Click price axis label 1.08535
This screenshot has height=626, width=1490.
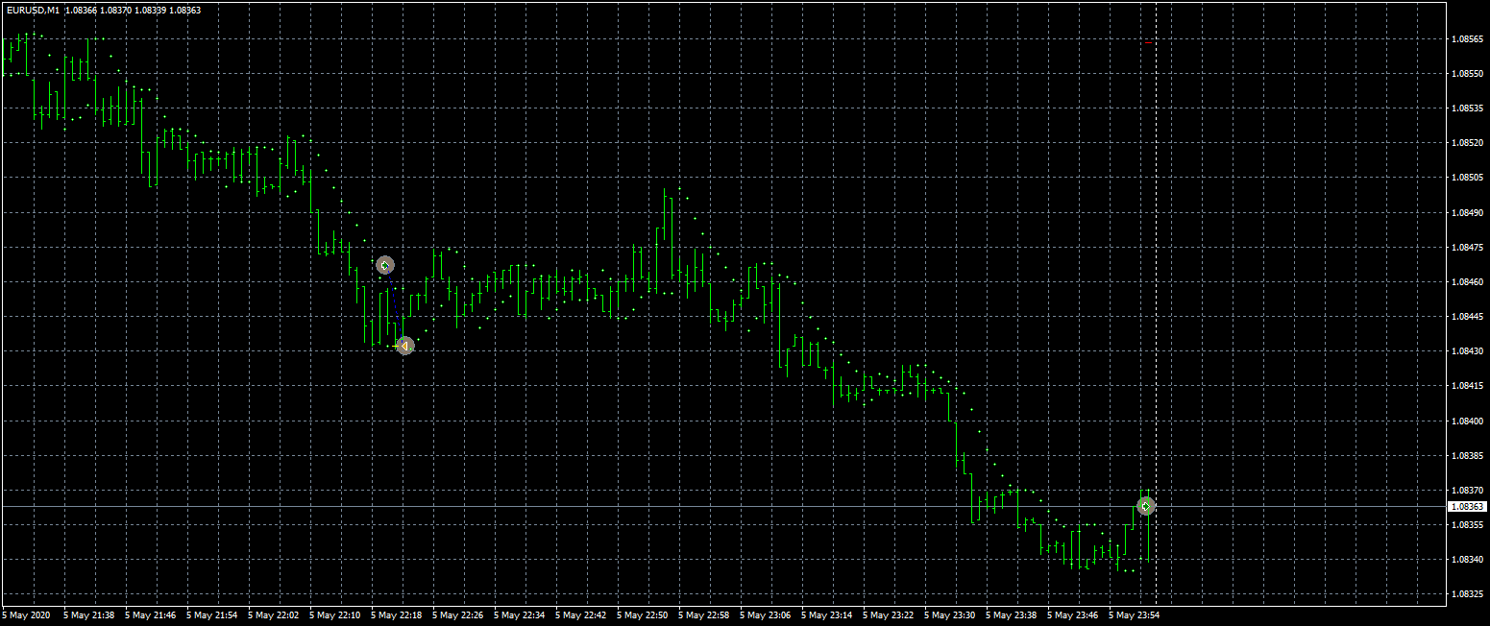[1467, 108]
